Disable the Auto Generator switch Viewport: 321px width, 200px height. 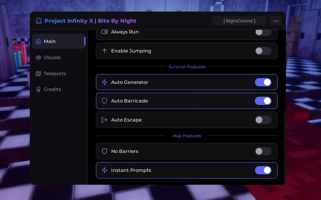pos(263,82)
